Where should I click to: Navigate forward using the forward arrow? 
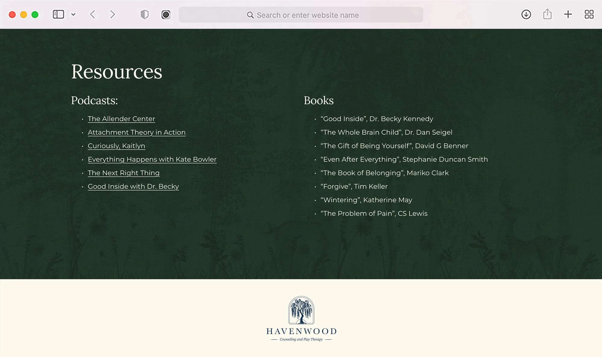112,14
